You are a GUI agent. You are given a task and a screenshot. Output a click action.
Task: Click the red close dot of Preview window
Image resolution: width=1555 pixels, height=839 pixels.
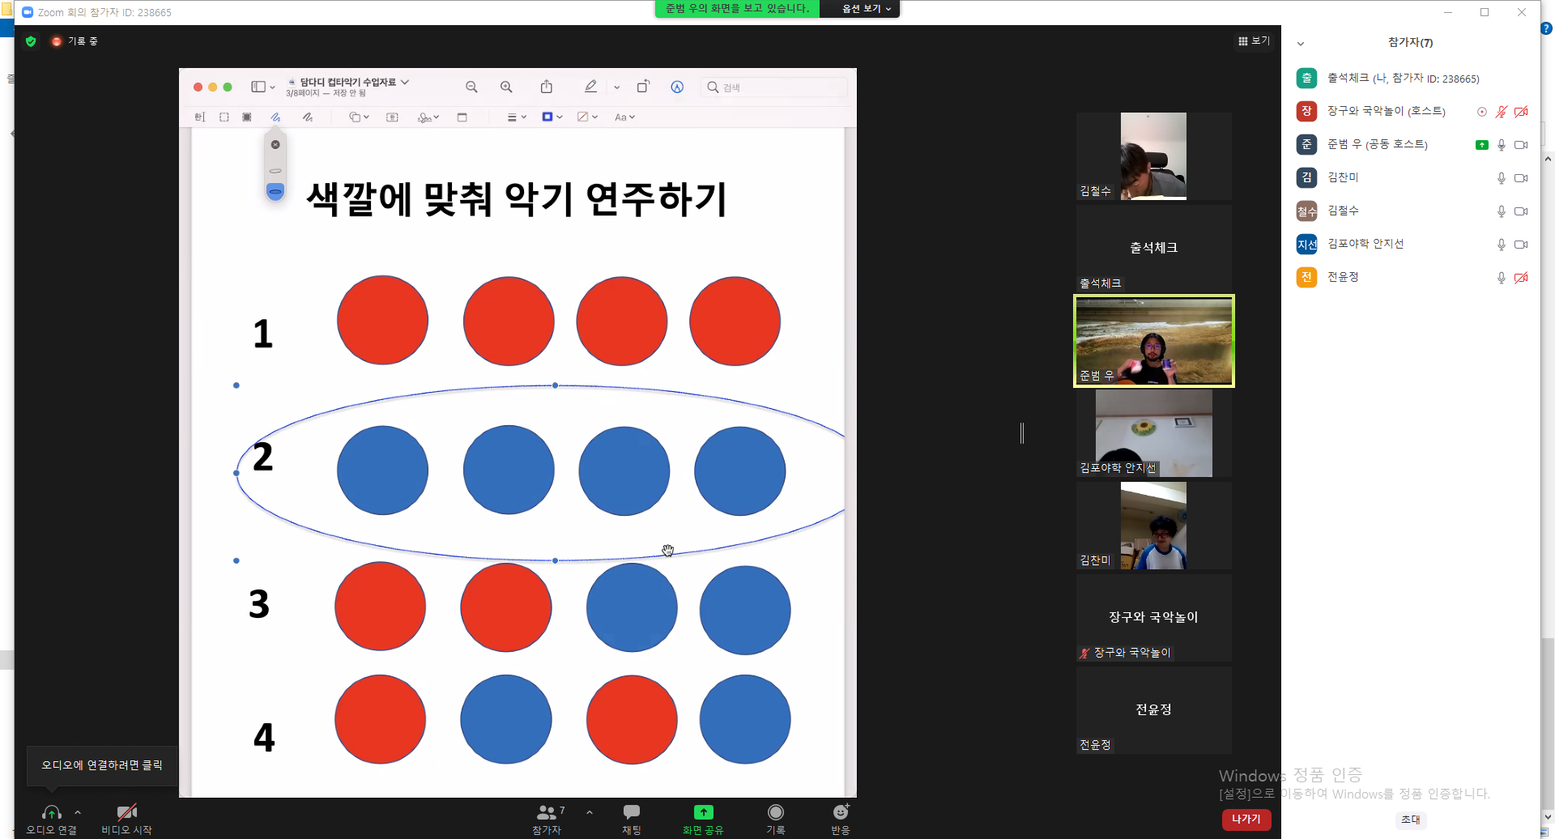coord(198,87)
